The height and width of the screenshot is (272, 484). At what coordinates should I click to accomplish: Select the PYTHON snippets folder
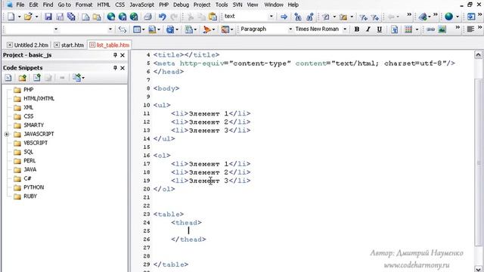coord(33,187)
